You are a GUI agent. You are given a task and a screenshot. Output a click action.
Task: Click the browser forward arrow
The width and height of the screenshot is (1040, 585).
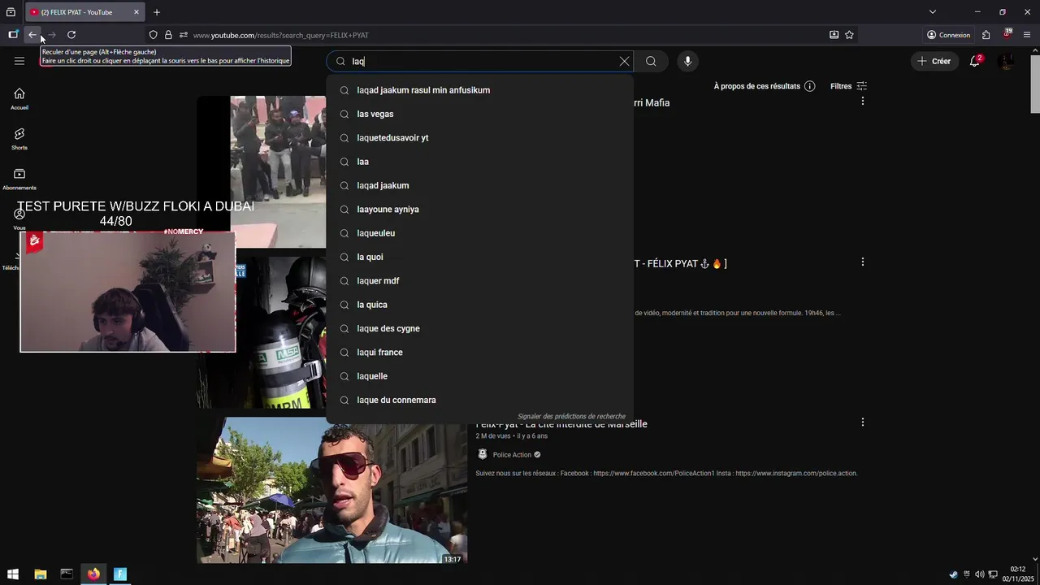click(51, 35)
